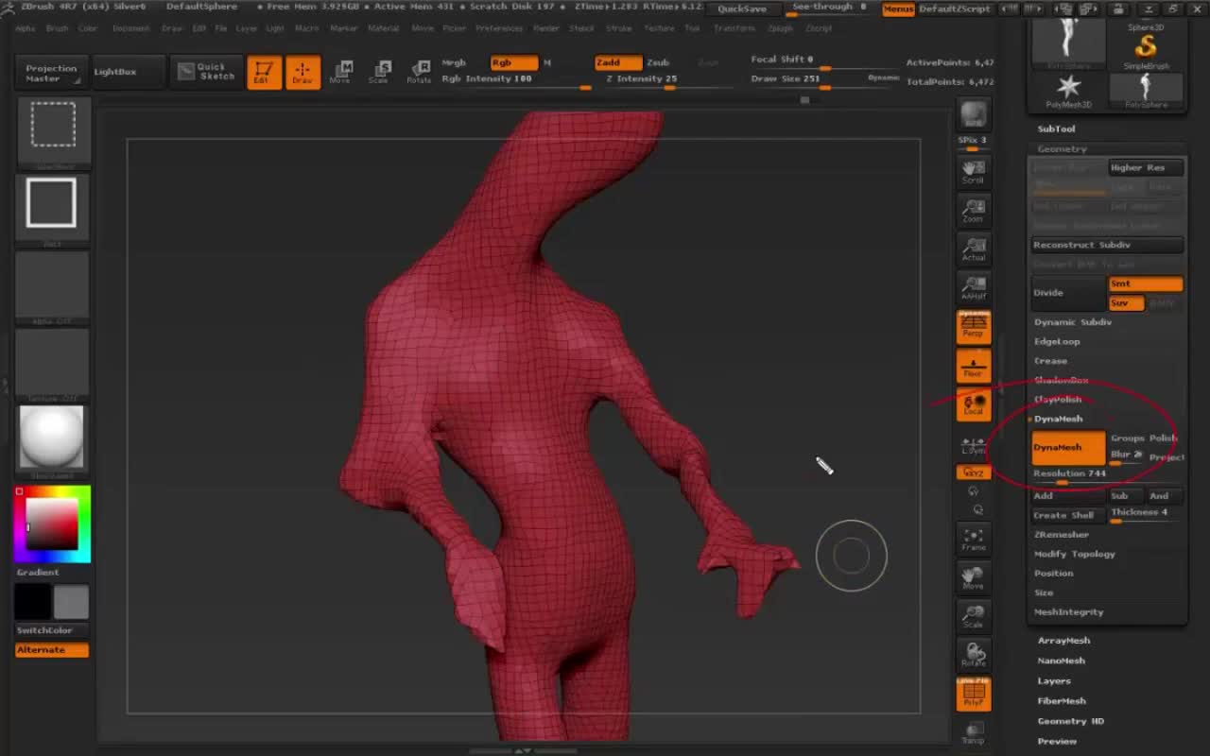Open the Stroke menu

tap(618, 28)
